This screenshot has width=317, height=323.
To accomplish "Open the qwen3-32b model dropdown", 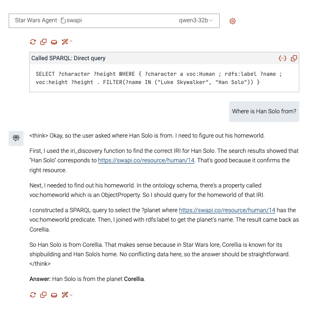I will pos(195,21).
